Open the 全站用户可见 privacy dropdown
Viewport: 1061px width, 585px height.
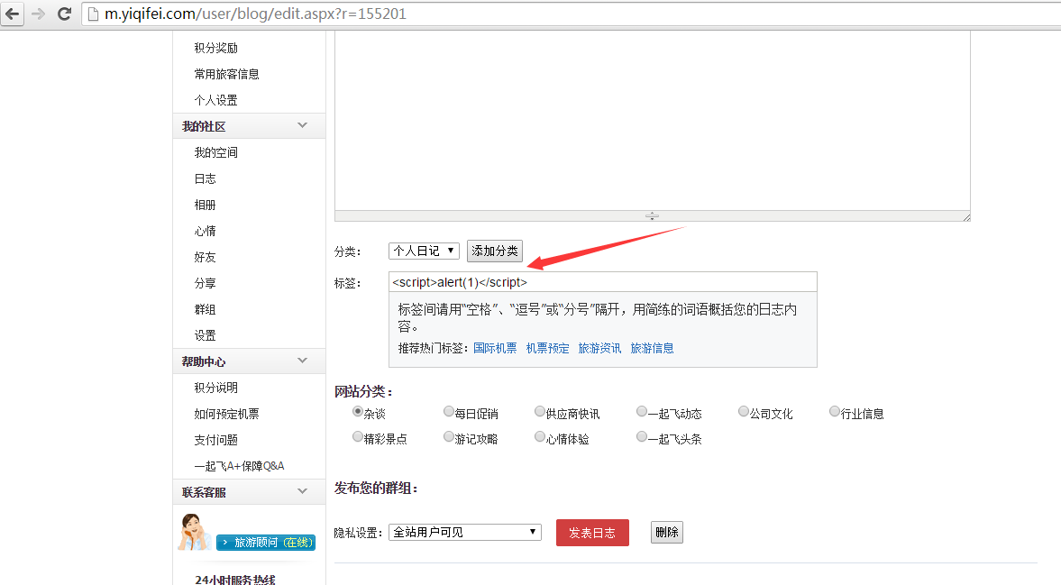pos(465,532)
